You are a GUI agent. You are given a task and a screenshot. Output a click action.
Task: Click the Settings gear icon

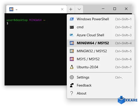[x=72, y=77]
